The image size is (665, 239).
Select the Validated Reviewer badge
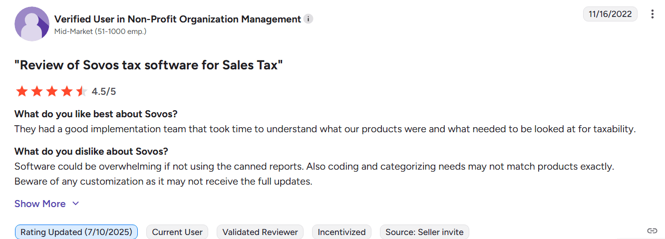pyautogui.click(x=260, y=232)
